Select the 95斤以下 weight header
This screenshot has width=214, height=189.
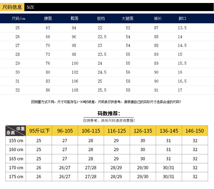point(39,131)
